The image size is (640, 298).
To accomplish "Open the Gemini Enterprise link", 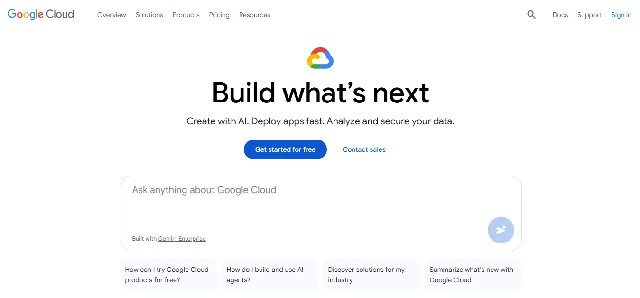I will [182, 238].
